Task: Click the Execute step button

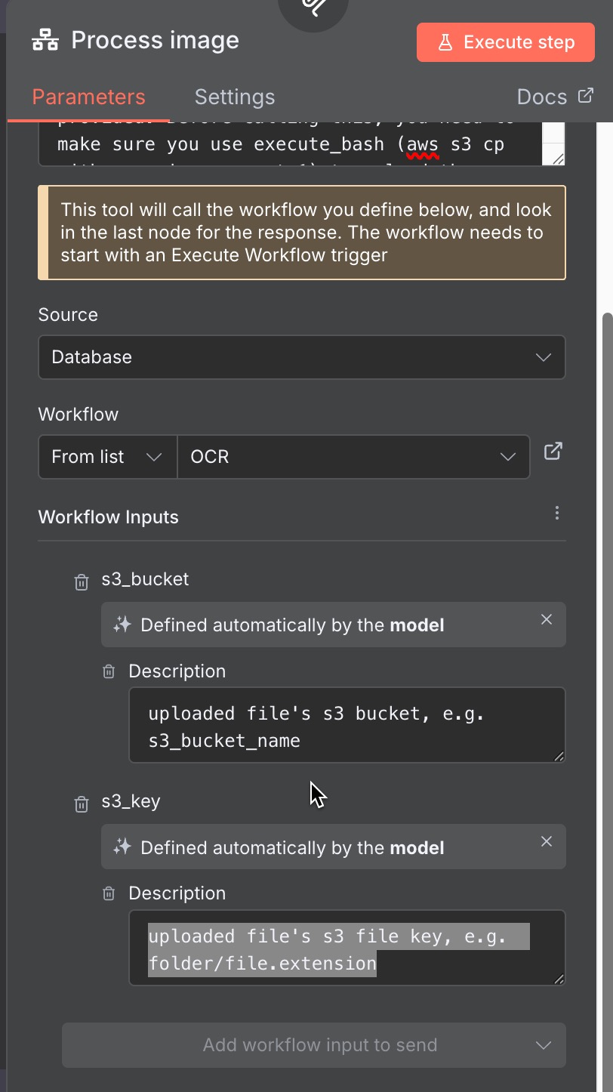Action: coord(505,42)
